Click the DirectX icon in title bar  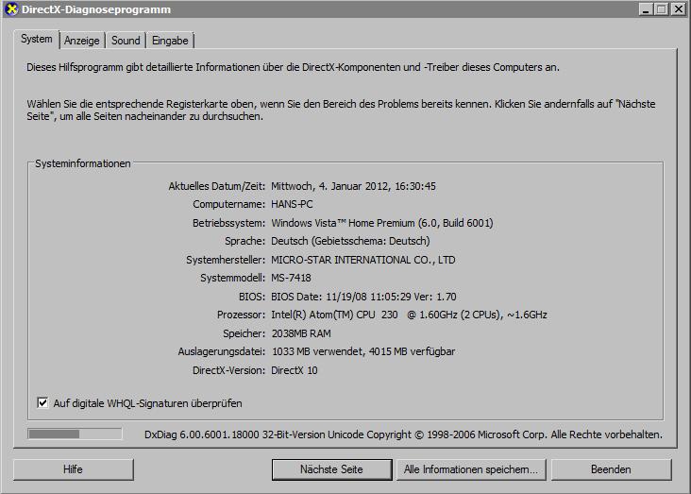point(11,9)
